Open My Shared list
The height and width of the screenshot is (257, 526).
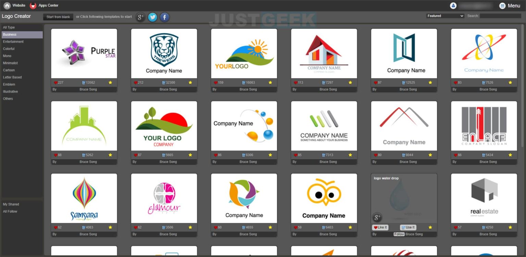(x=22, y=204)
